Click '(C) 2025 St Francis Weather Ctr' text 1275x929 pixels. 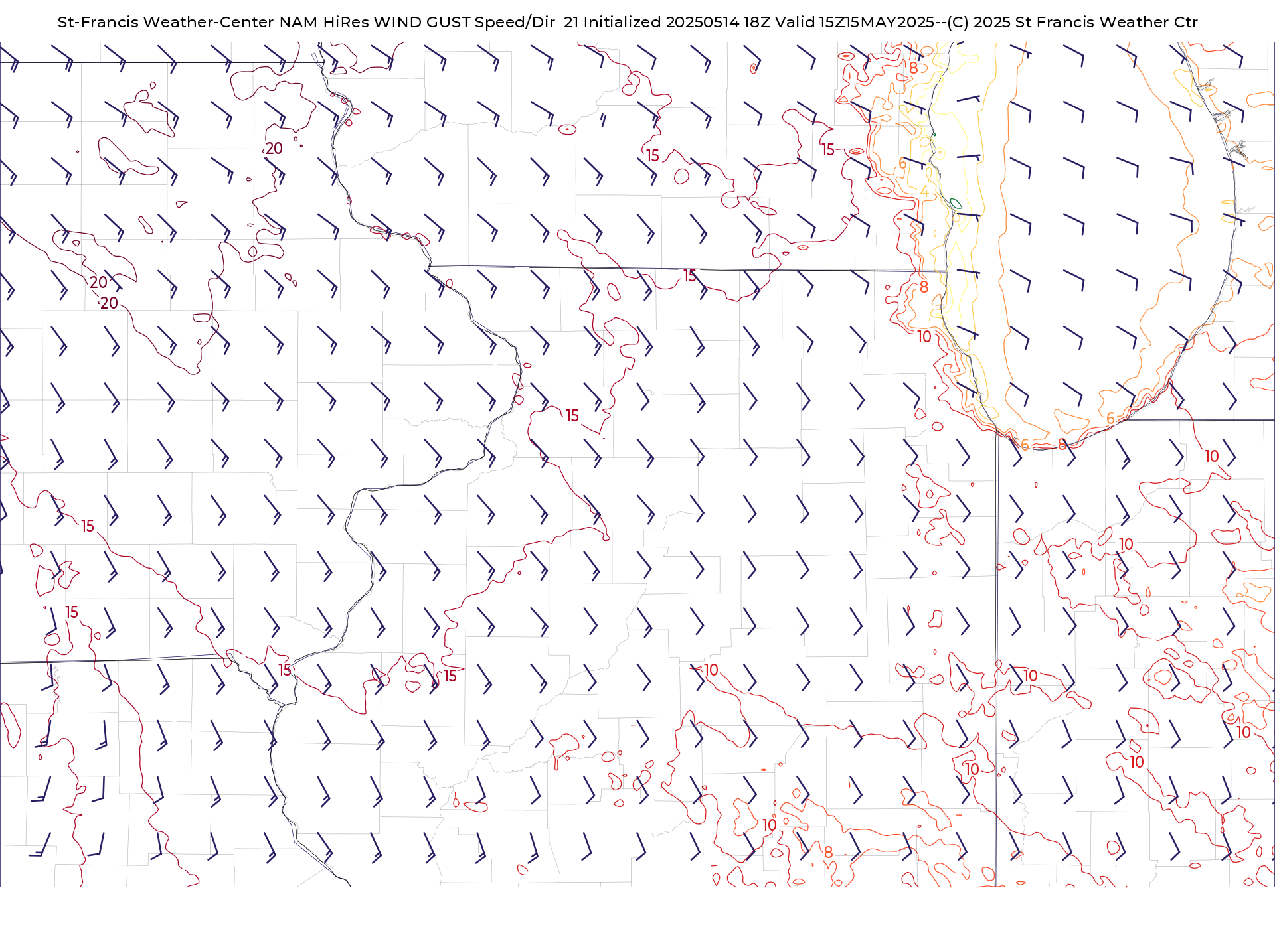[1072, 22]
